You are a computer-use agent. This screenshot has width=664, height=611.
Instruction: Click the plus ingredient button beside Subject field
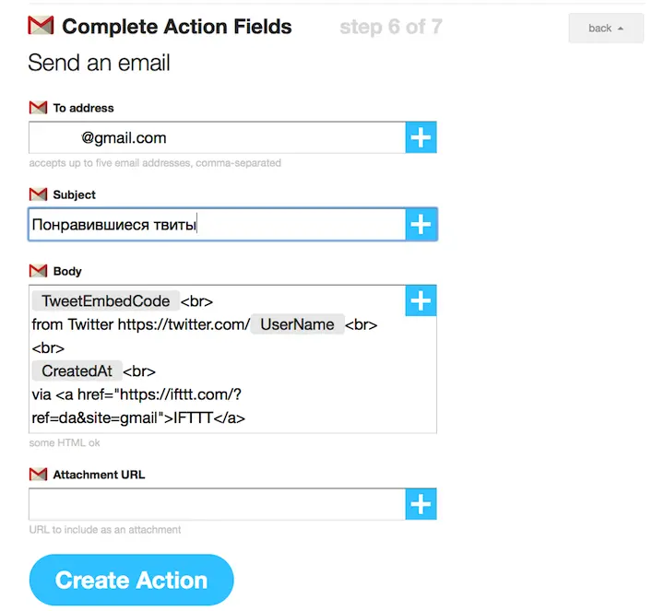tap(421, 224)
